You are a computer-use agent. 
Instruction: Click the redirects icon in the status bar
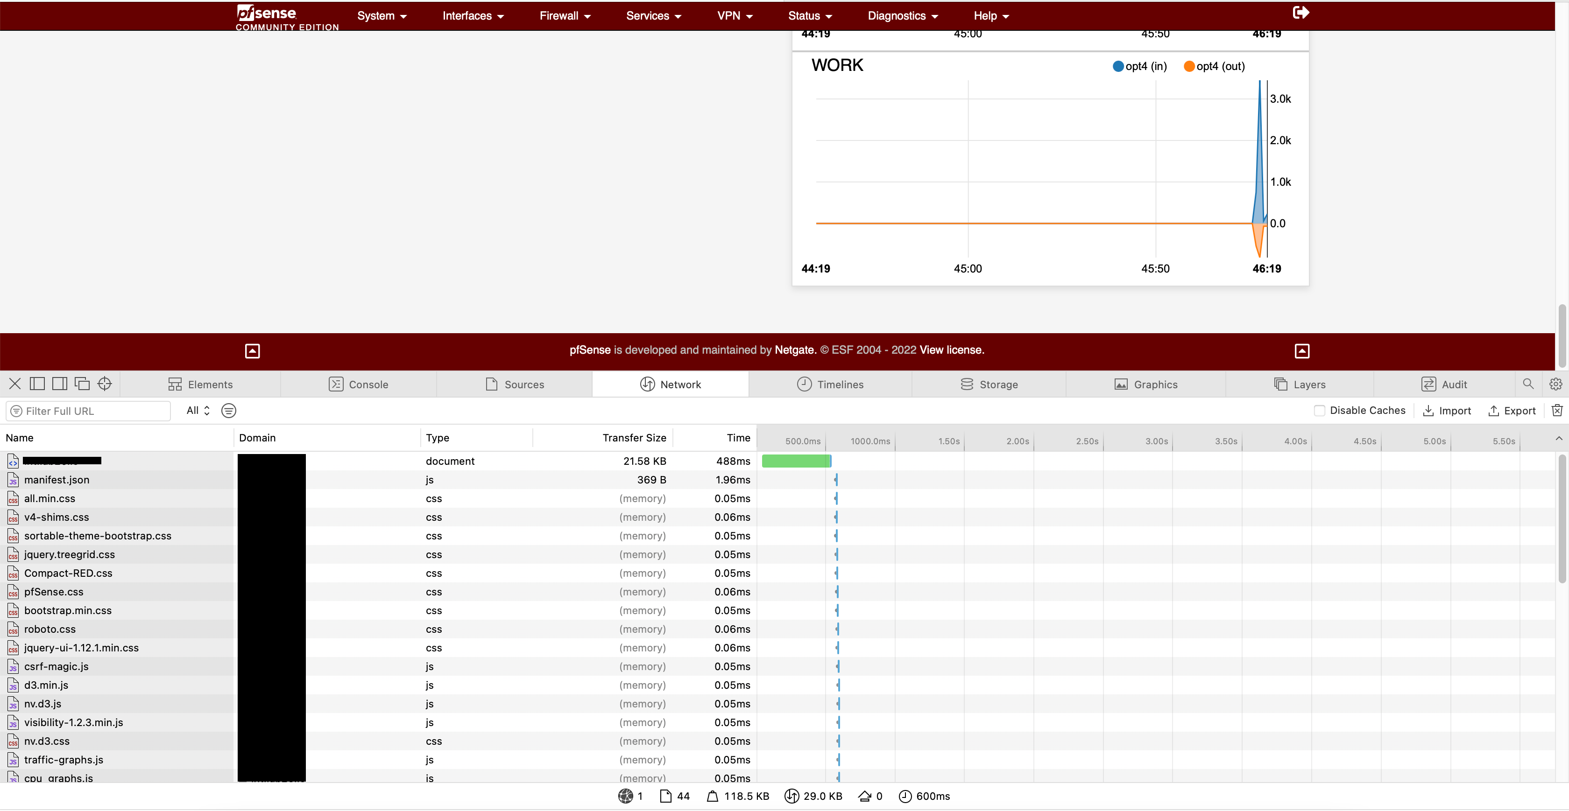tap(864, 796)
